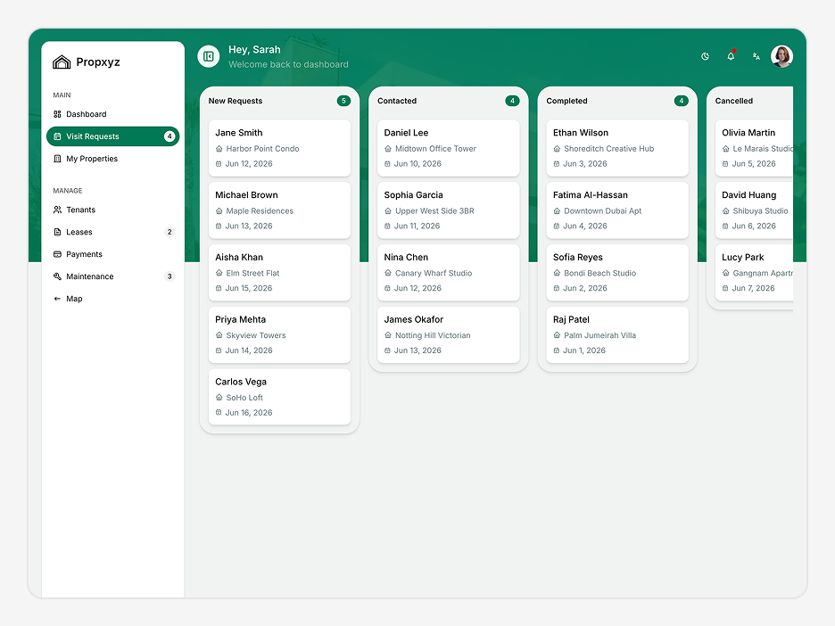835x626 pixels.
Task: Click the Completed column header
Action: point(566,101)
